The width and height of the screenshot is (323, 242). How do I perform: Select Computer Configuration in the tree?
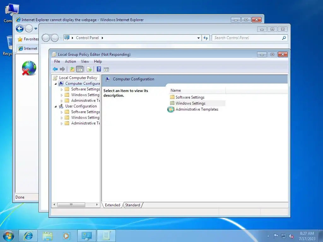click(x=82, y=83)
